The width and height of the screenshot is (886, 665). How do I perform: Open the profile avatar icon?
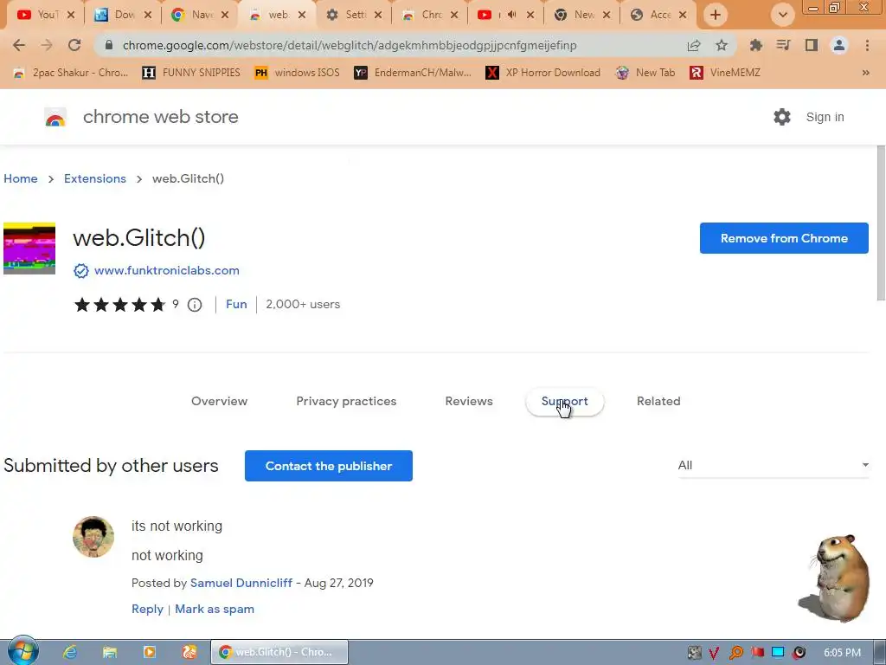click(x=839, y=45)
